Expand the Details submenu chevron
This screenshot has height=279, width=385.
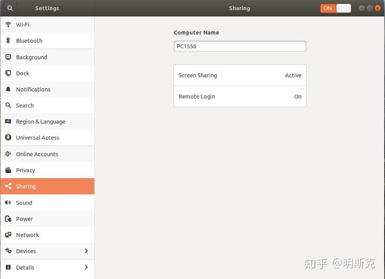(x=86, y=267)
